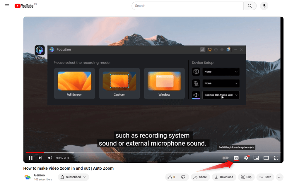Go to YouTube home via logo
The image size is (287, 184).
tap(24, 6)
